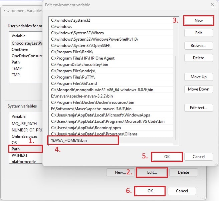
Task: Select the C:\Program Files\Redis\ entry
Action: point(111,52)
